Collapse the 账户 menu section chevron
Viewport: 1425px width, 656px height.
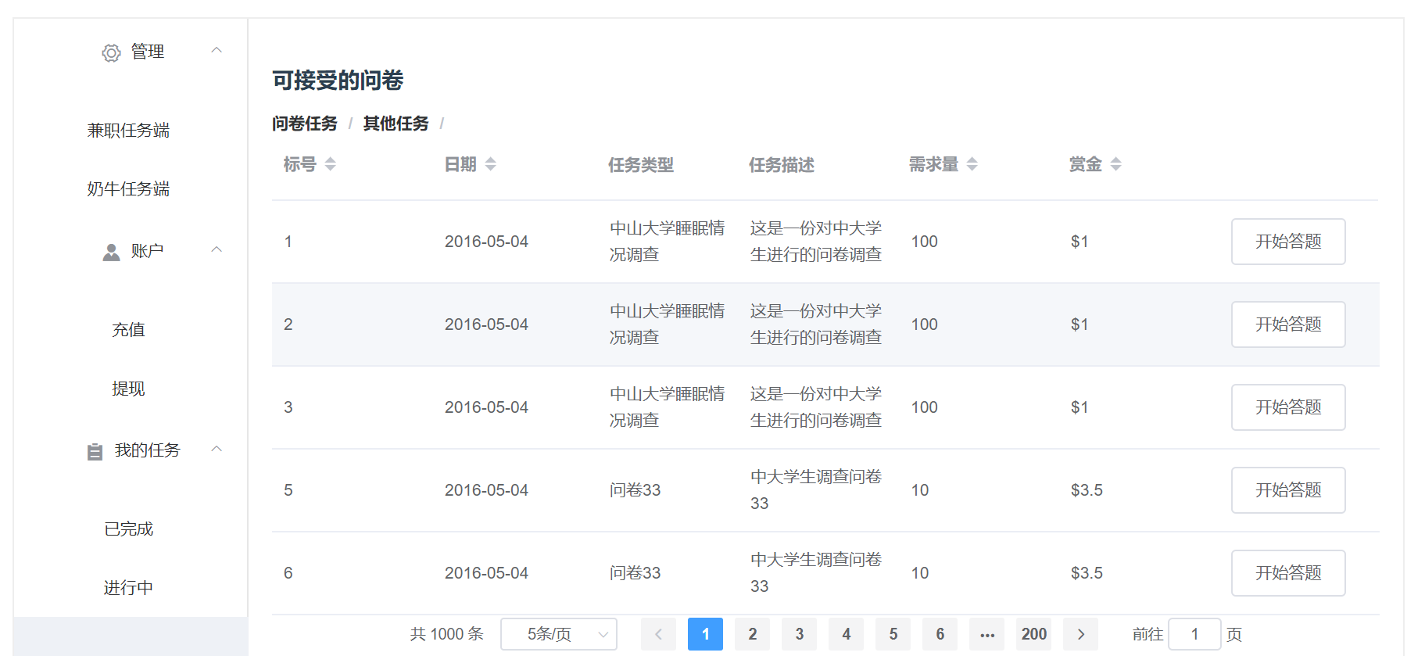(x=217, y=250)
